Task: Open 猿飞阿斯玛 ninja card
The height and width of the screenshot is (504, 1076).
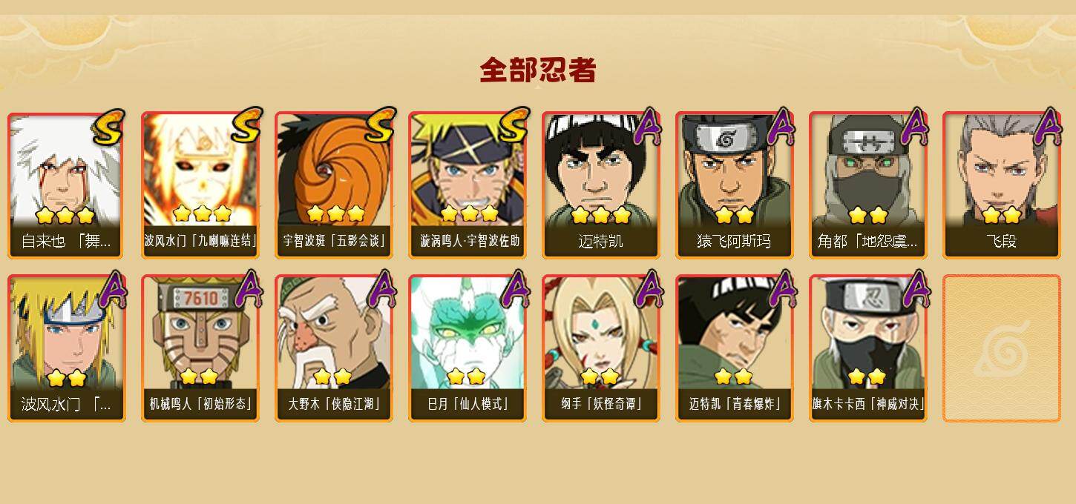Action: click(x=735, y=185)
